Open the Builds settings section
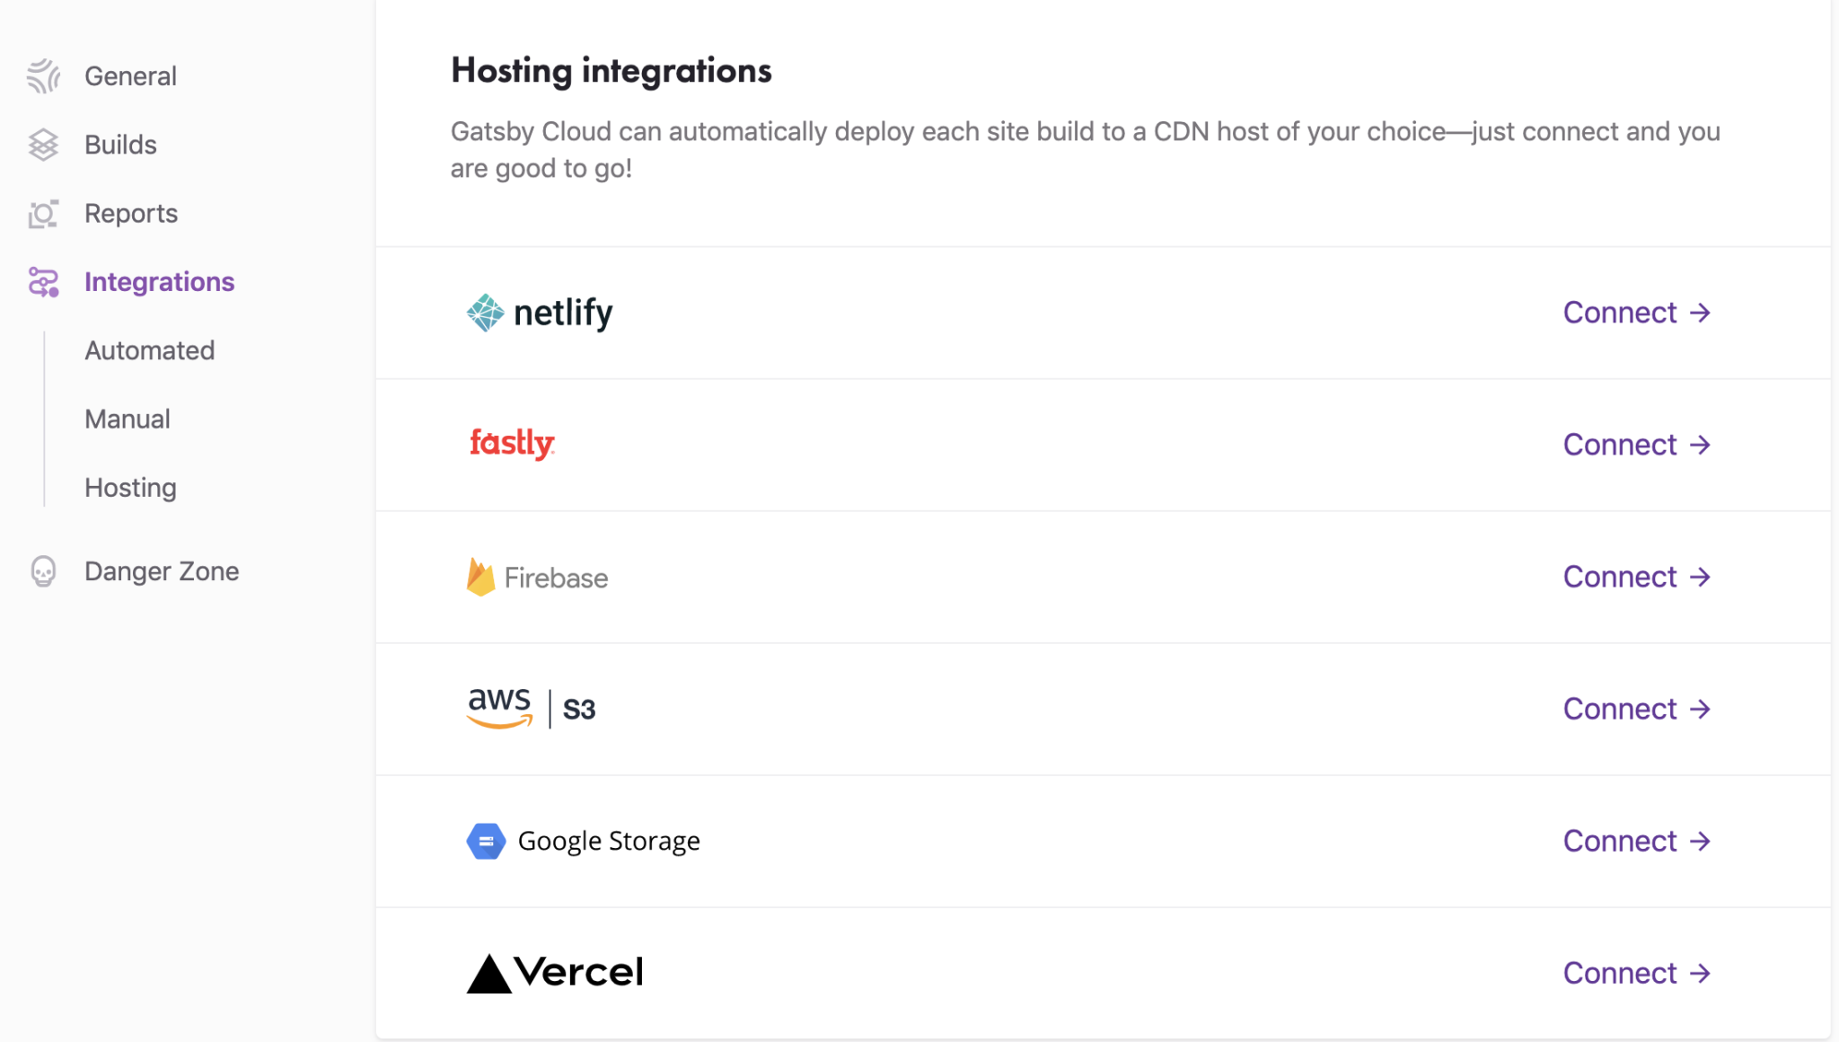The image size is (1839, 1042). (120, 145)
